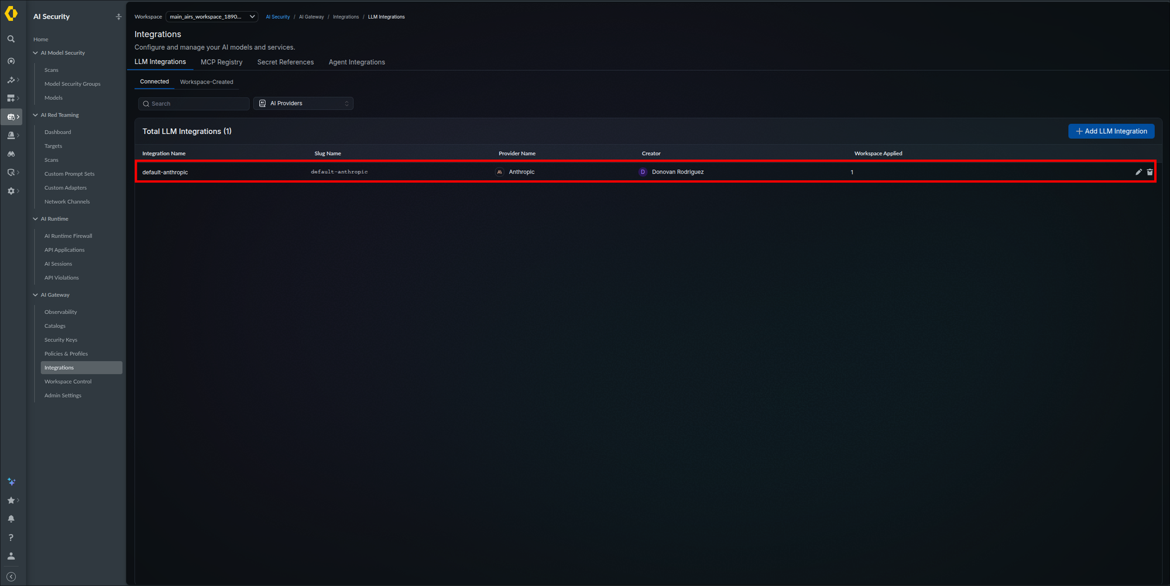Image resolution: width=1170 pixels, height=586 pixels.
Task: Click the default-anthropic integration name
Action: point(165,173)
